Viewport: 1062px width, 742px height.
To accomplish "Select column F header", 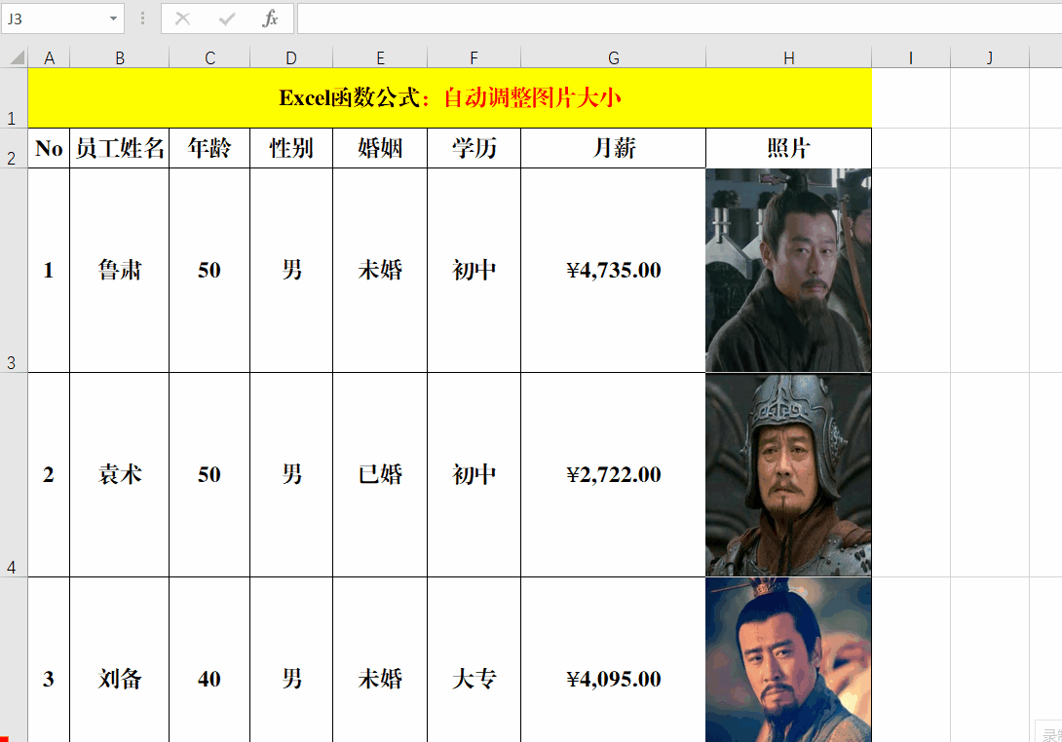I will tap(474, 57).
